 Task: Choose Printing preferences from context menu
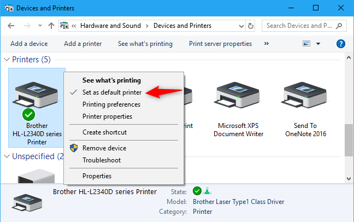pos(111,104)
